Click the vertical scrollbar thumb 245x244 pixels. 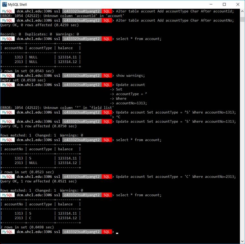242,19
